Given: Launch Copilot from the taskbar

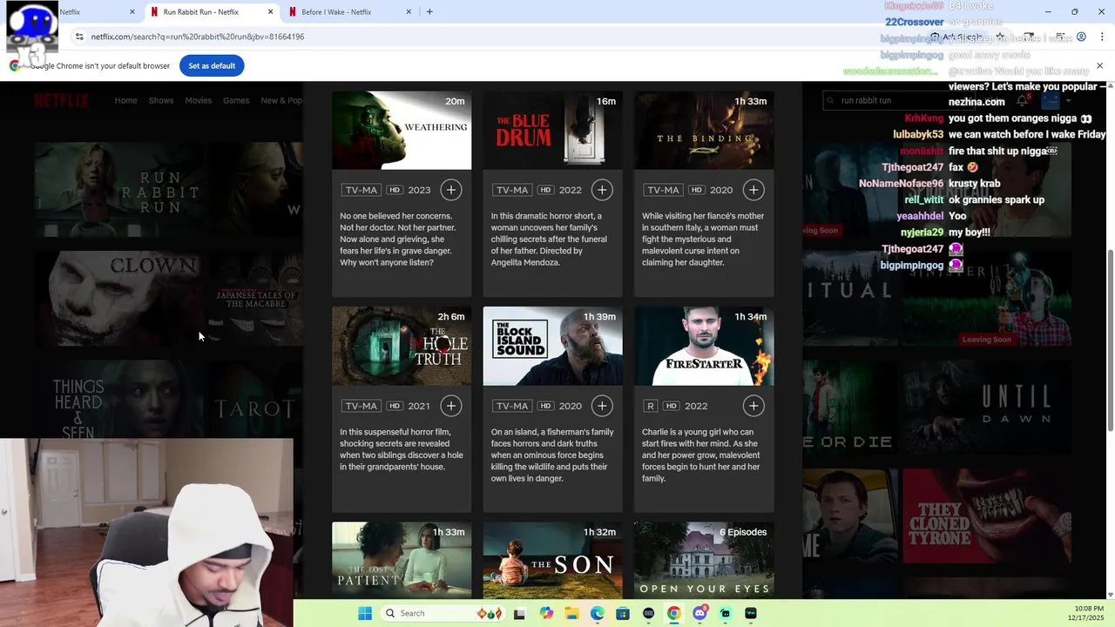Looking at the screenshot, I should pos(546,613).
